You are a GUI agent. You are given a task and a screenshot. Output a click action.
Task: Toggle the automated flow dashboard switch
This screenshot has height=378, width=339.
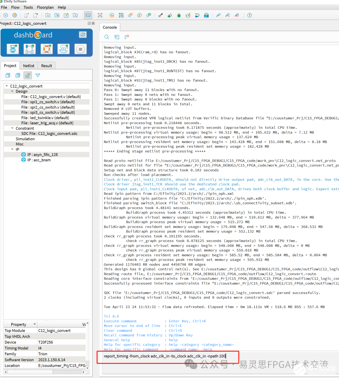(83, 34)
